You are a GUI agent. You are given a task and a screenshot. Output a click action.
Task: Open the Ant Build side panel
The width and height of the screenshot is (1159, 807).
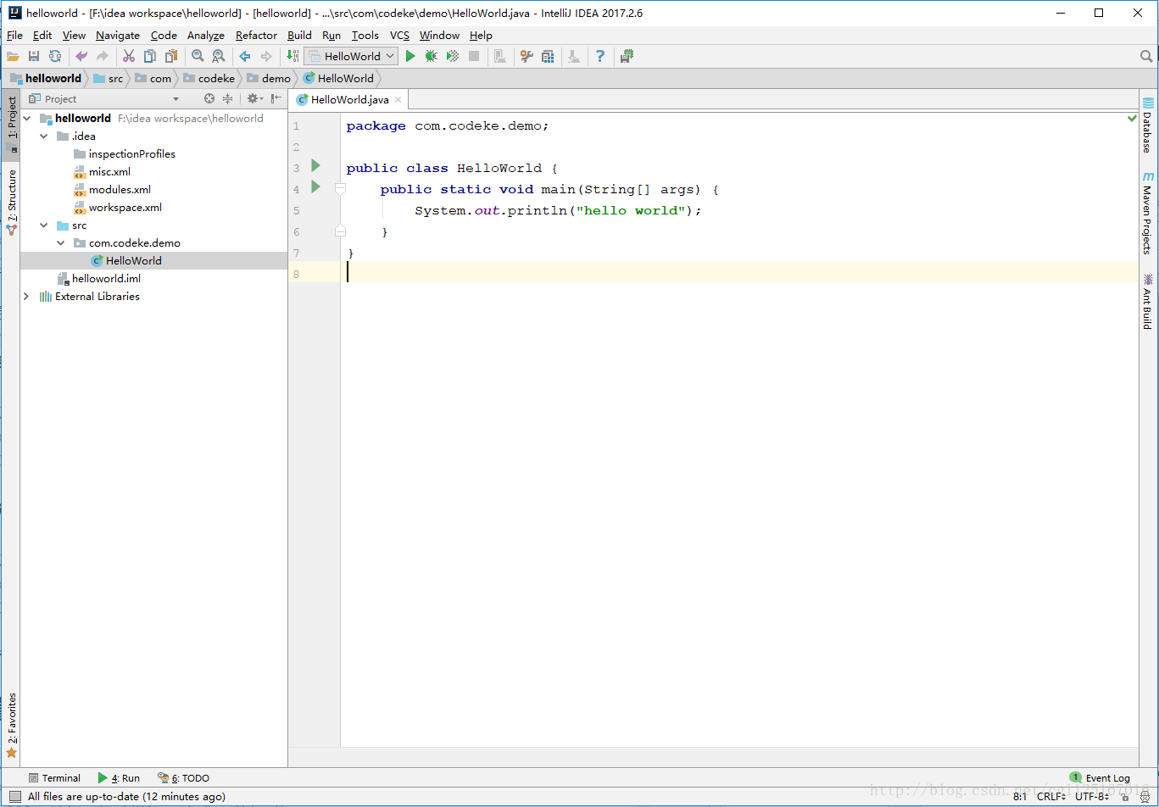[1148, 301]
